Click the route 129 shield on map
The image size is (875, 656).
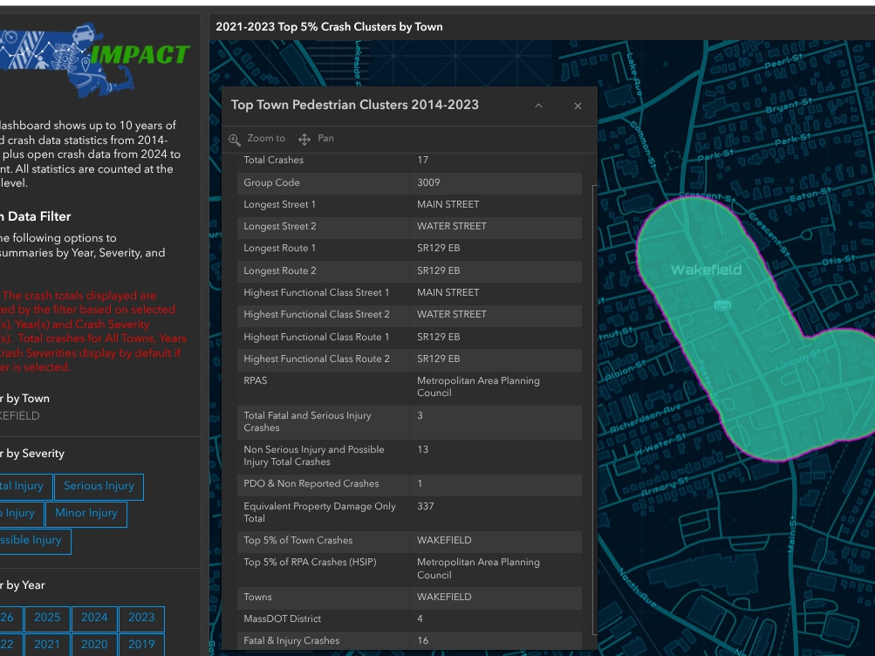pyautogui.click(x=722, y=305)
